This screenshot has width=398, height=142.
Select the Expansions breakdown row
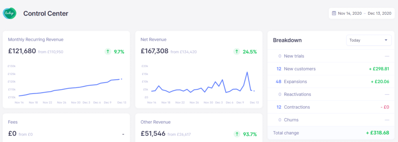331,81
